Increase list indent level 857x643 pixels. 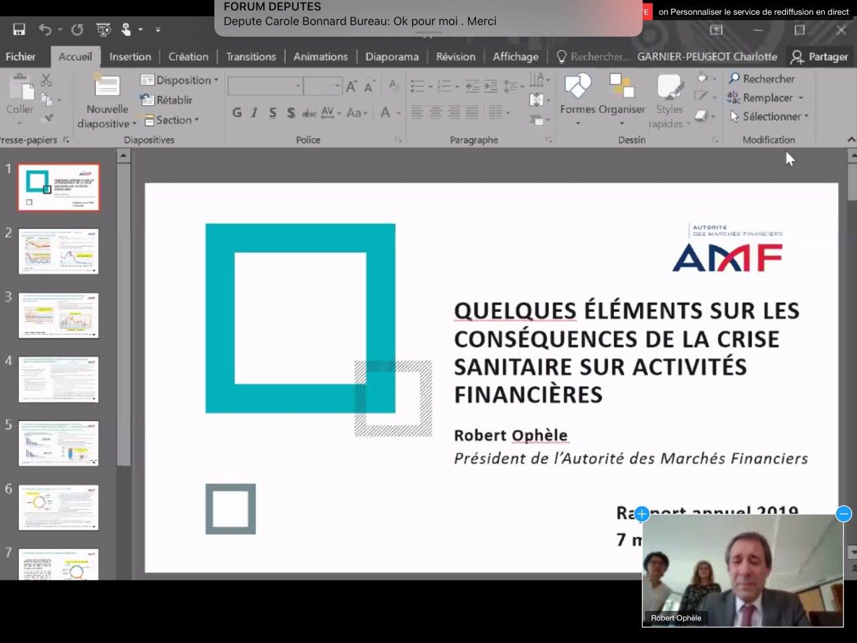tap(491, 86)
